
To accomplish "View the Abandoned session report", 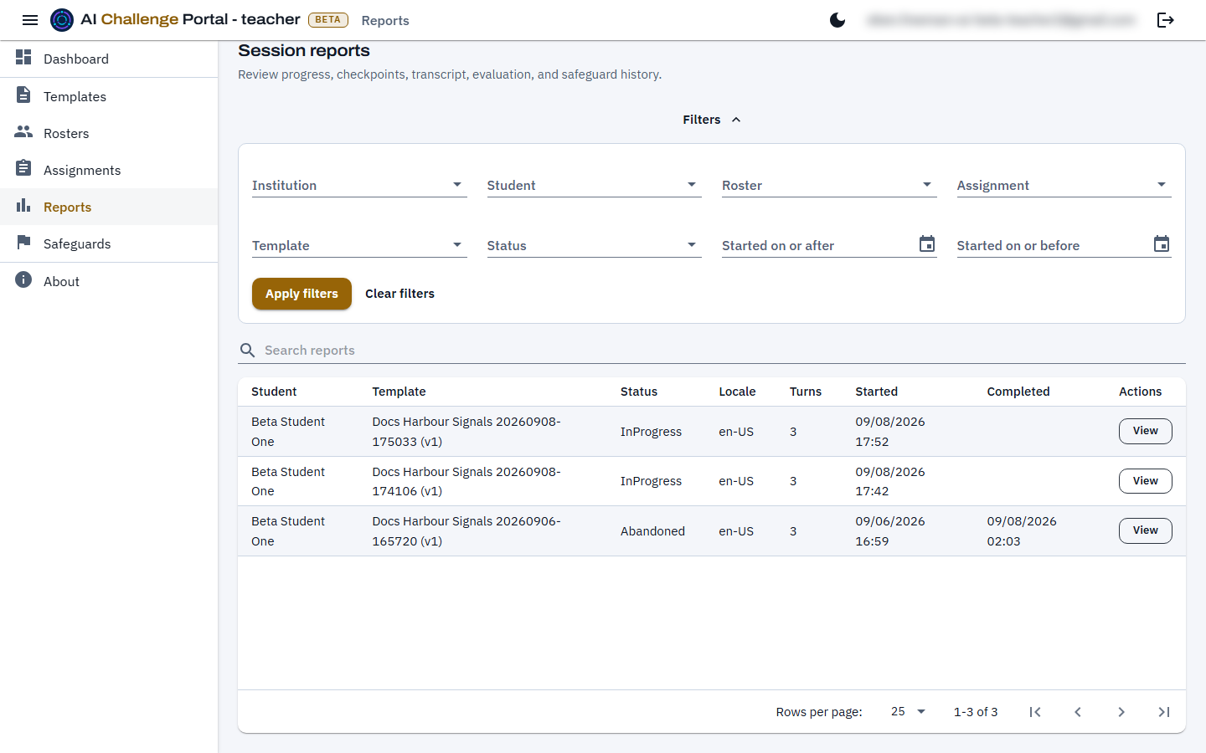I will (x=1145, y=530).
